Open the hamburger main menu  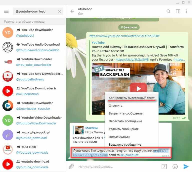pyautogui.click(x=6, y=11)
